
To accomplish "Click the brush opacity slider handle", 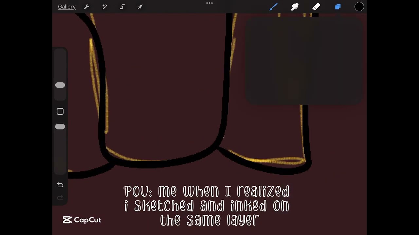I will coord(60,127).
